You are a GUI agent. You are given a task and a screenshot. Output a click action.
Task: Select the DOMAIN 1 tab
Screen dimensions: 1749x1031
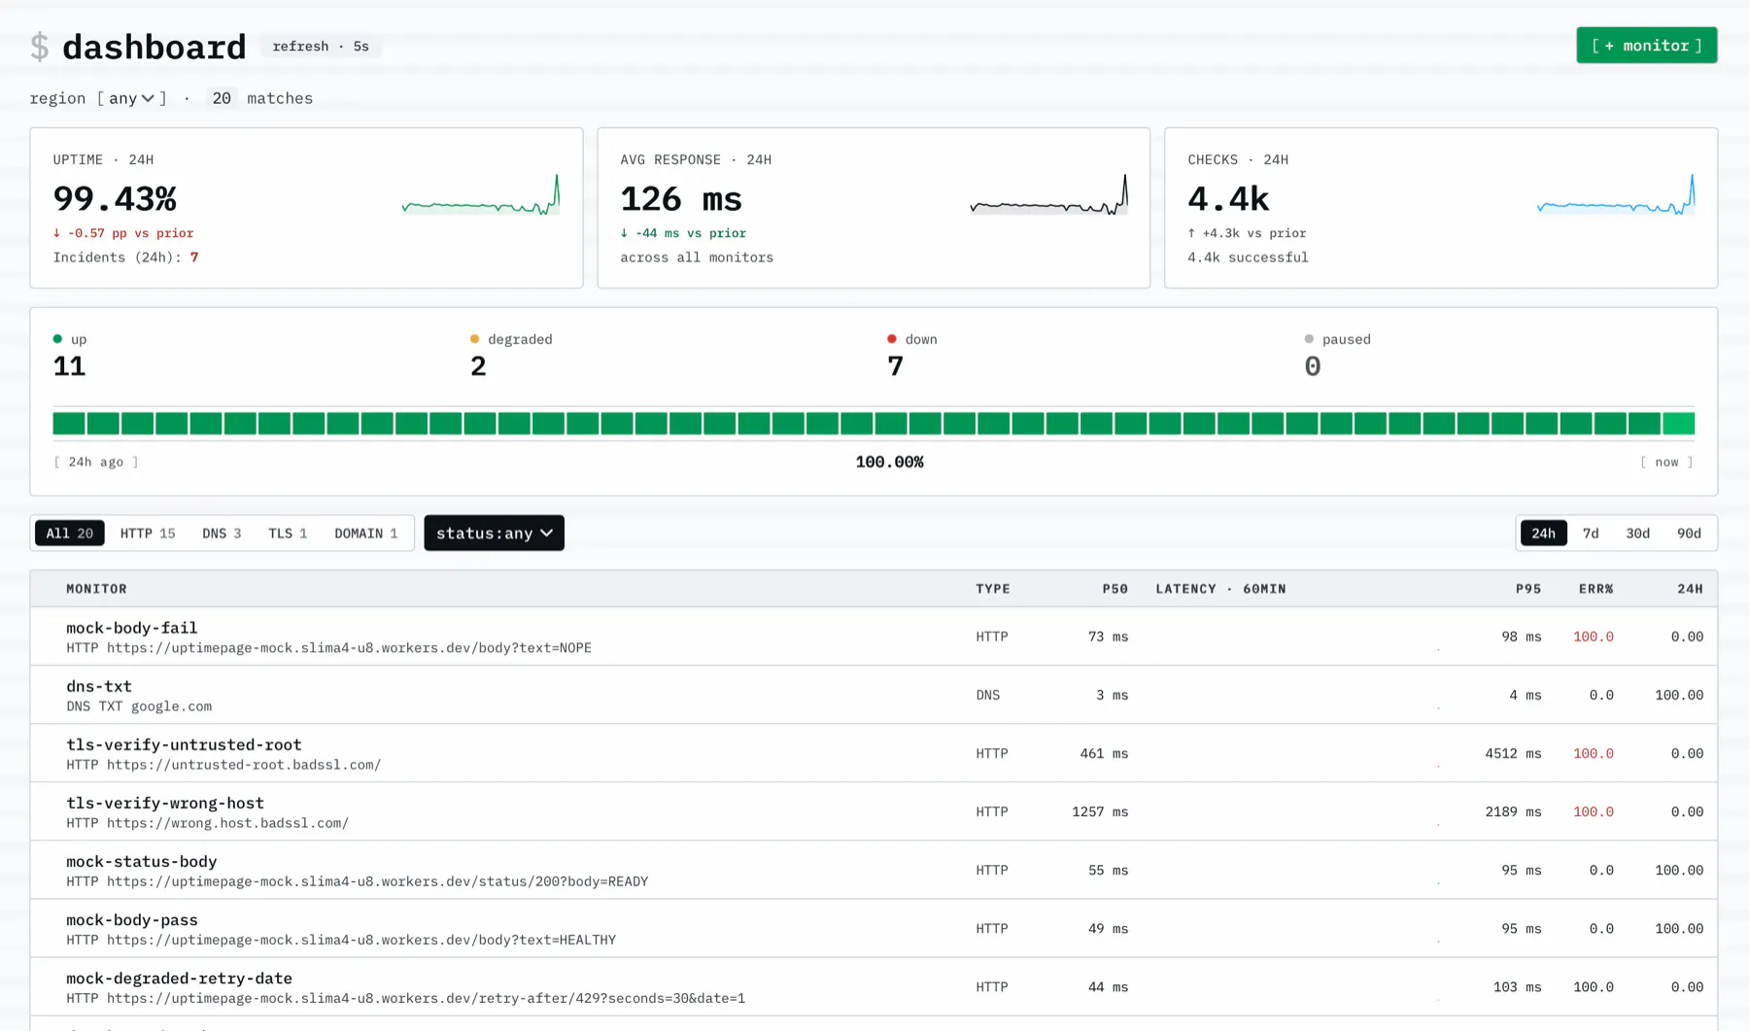point(366,533)
